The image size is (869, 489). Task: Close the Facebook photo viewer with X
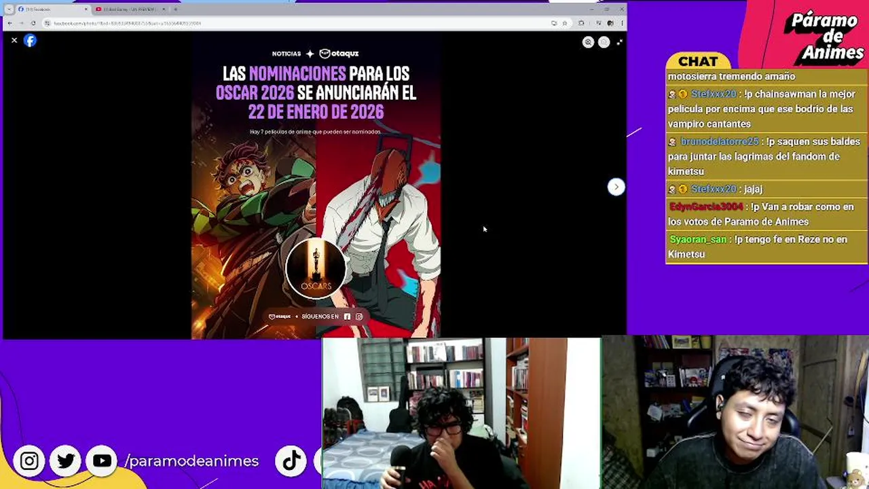point(14,40)
